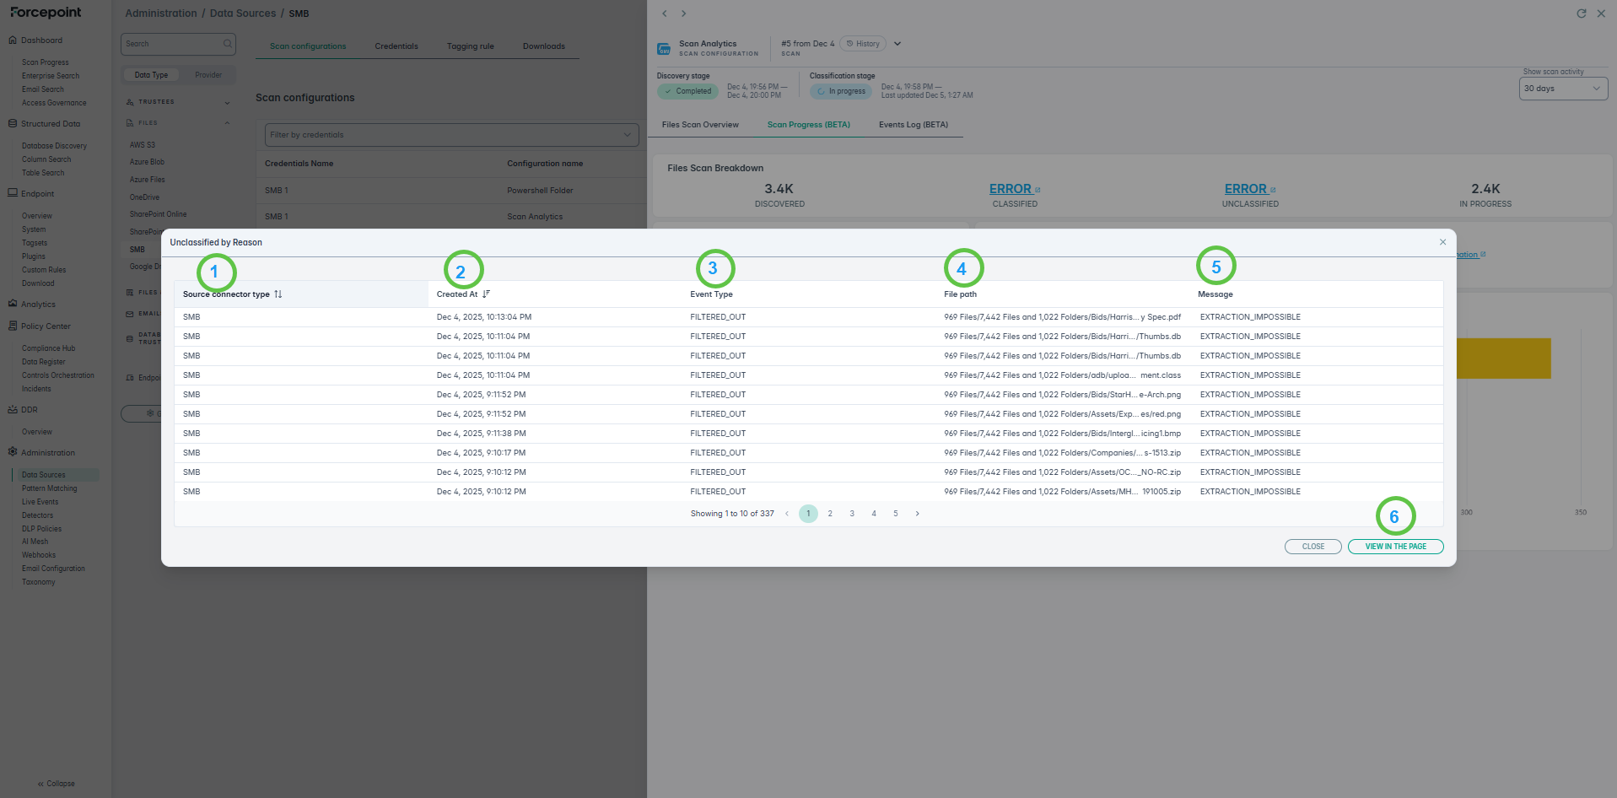Expand the Trustees section chevron

click(227, 103)
